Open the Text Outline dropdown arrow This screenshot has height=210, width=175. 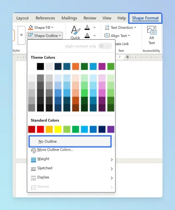[94, 36]
